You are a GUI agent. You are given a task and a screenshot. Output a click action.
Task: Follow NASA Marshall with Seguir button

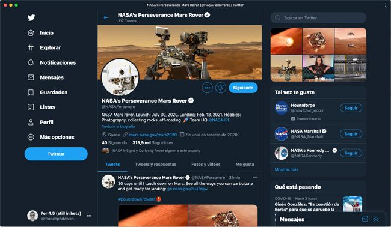click(351, 134)
